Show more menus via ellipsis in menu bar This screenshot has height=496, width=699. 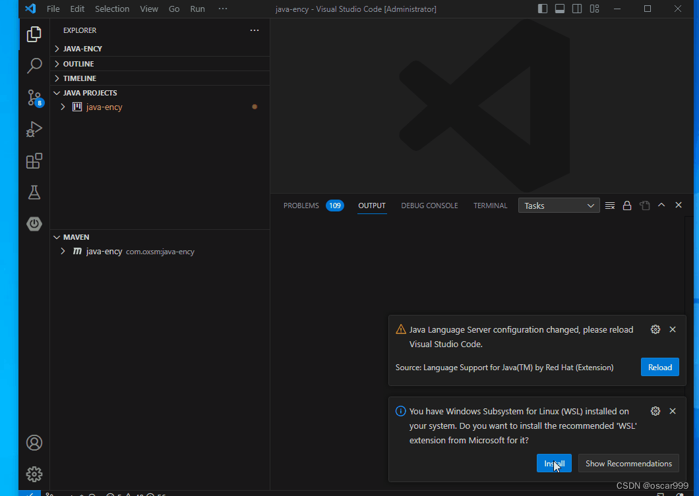223,9
